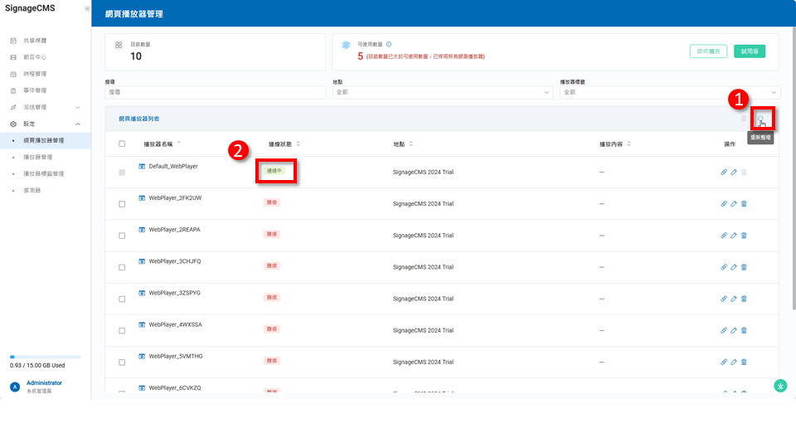Screen dimensions: 796x448
Task: Click the refresh (重新整理) list icon
Action: pos(761,119)
